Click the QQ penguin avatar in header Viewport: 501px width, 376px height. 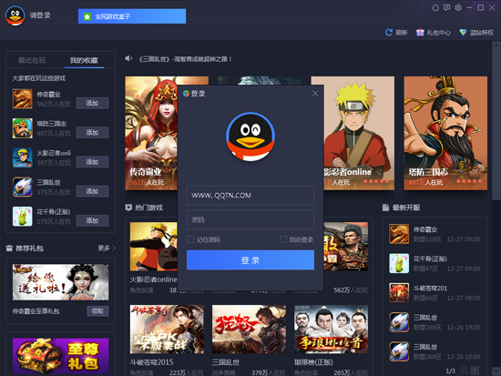(15, 15)
